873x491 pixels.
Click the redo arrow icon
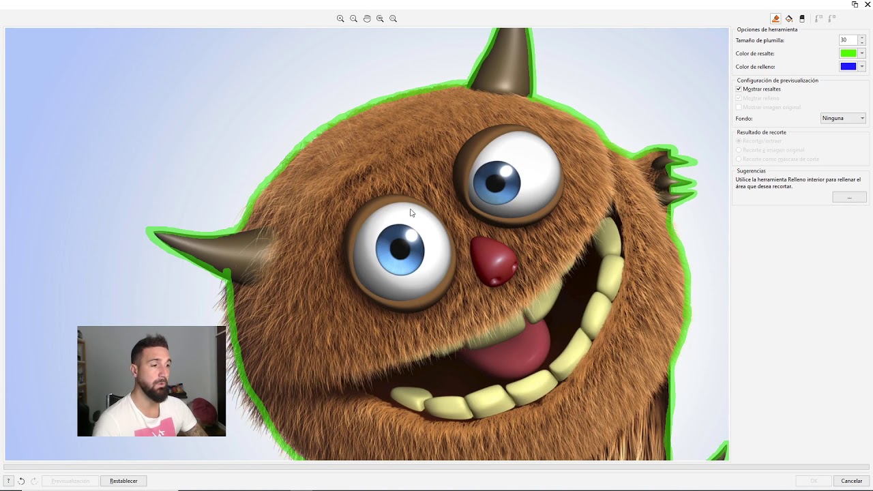[x=34, y=481]
